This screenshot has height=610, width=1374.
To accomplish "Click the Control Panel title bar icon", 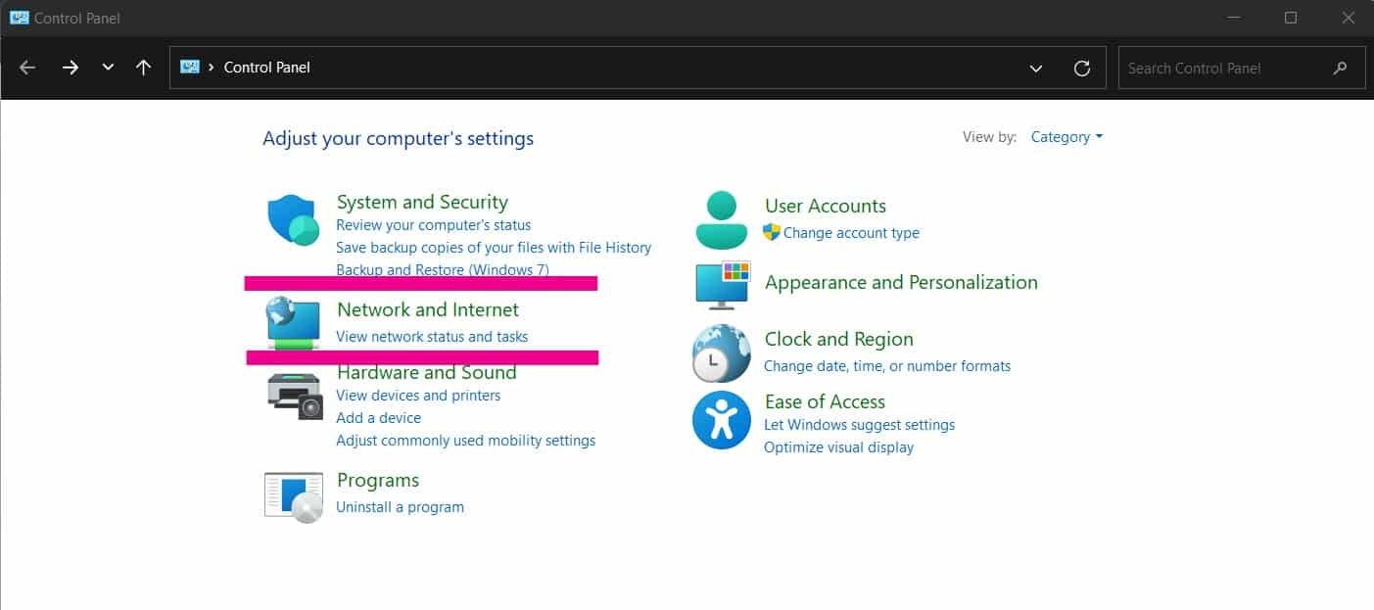I will coord(19,18).
